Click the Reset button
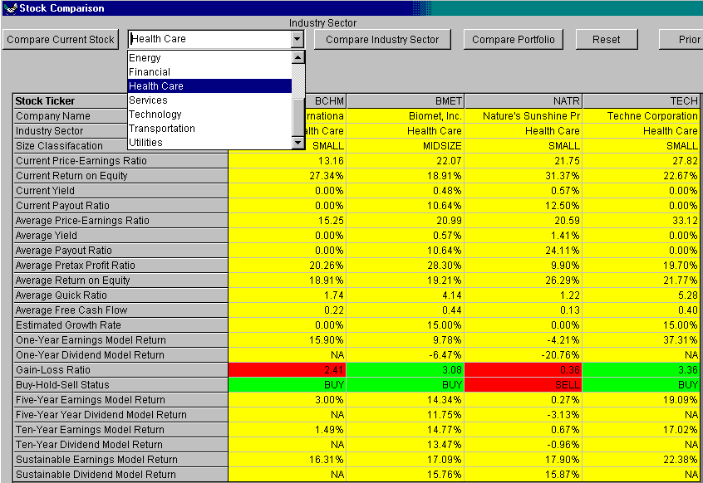The width and height of the screenshot is (703, 483). [607, 39]
